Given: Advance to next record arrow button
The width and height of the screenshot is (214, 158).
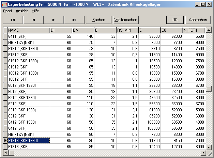Looking at the screenshot, I should [x=53, y=20].
